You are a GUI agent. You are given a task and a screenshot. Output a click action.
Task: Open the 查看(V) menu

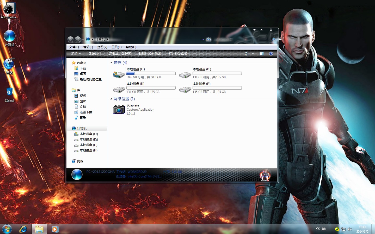coord(102,47)
